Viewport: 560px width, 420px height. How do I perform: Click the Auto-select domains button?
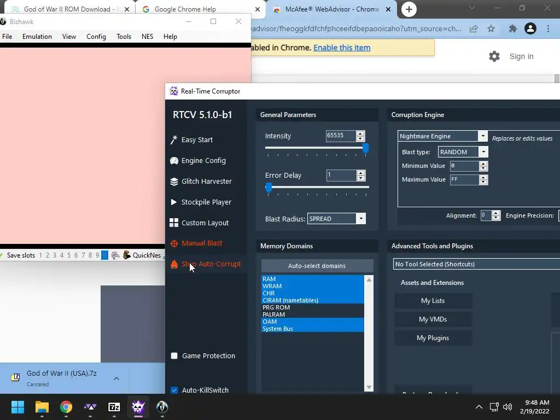click(317, 266)
